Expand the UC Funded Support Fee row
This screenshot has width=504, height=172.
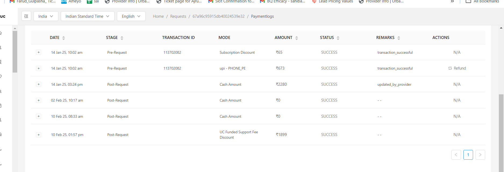pyautogui.click(x=39, y=135)
